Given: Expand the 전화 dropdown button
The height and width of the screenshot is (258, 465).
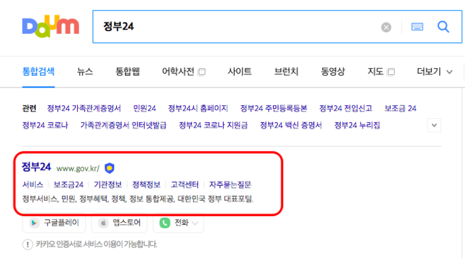Looking at the screenshot, I should (178, 223).
